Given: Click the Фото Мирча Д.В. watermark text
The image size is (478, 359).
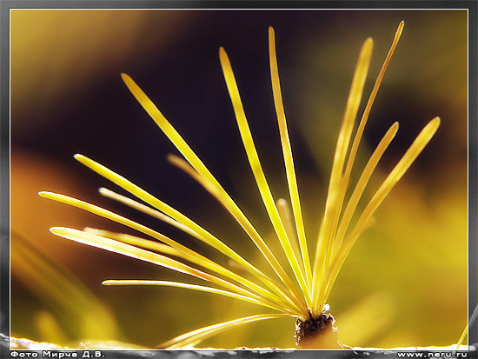Looking at the screenshot, I should click(x=57, y=355).
